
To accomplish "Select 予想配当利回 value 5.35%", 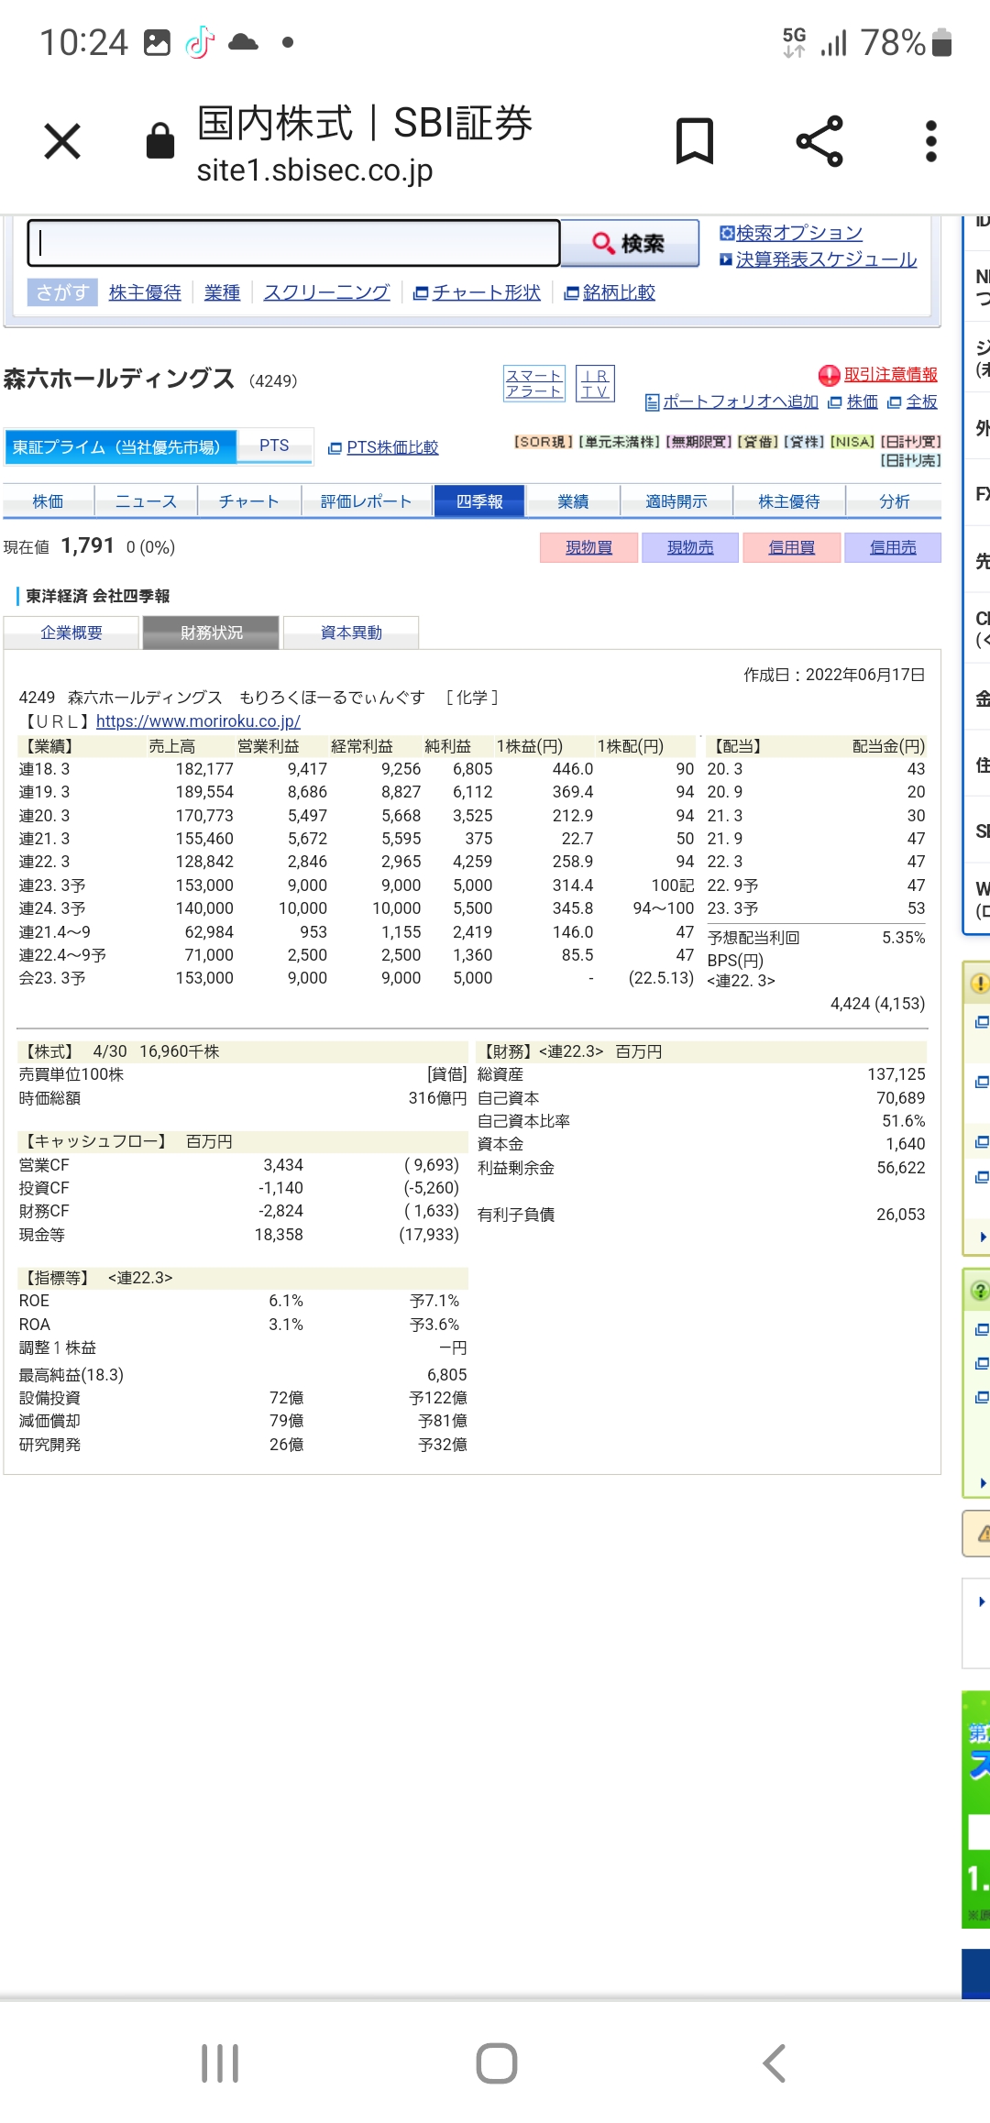I will click(903, 938).
